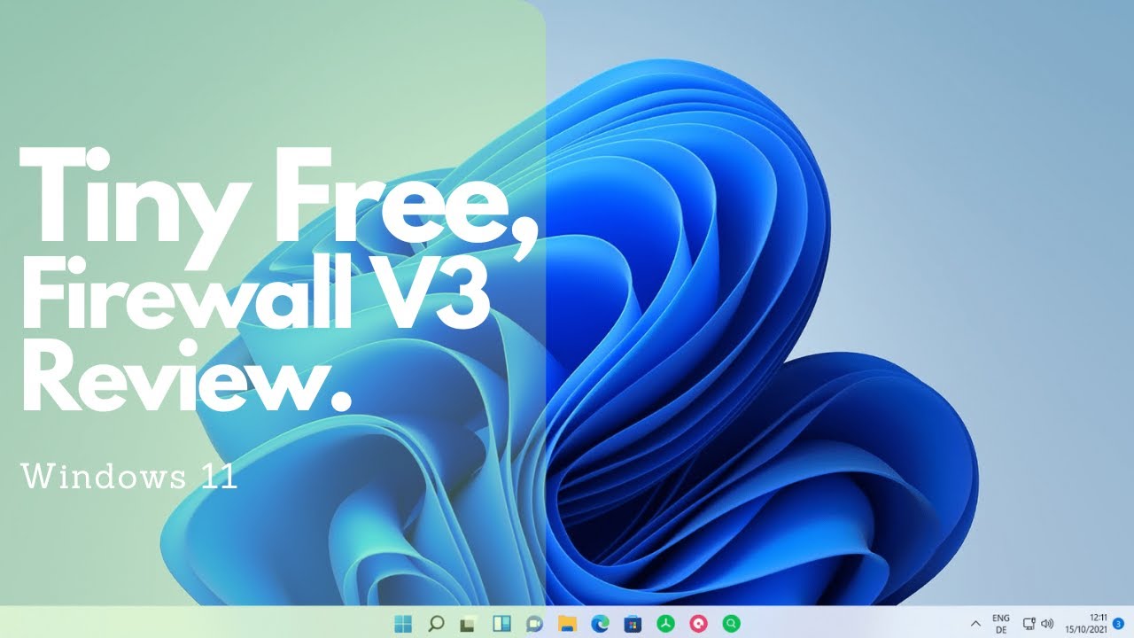Screen dimensions: 1134x638
Task: Open the red circular taskbar app
Action: (x=698, y=623)
